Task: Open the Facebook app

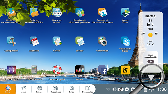Action: point(103,70)
